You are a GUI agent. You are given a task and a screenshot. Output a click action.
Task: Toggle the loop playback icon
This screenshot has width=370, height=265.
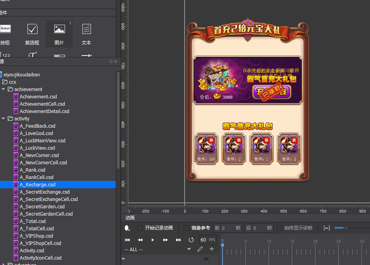click(x=191, y=240)
